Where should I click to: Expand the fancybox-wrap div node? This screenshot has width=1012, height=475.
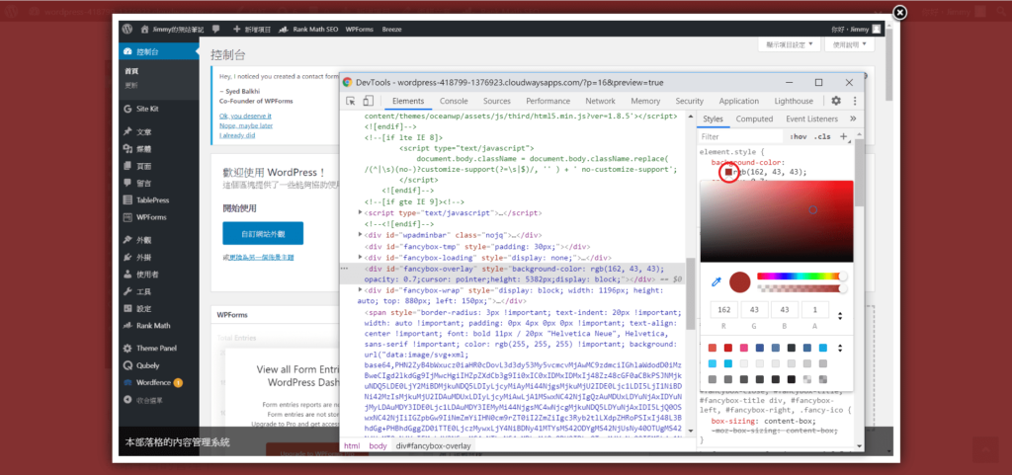(x=360, y=290)
